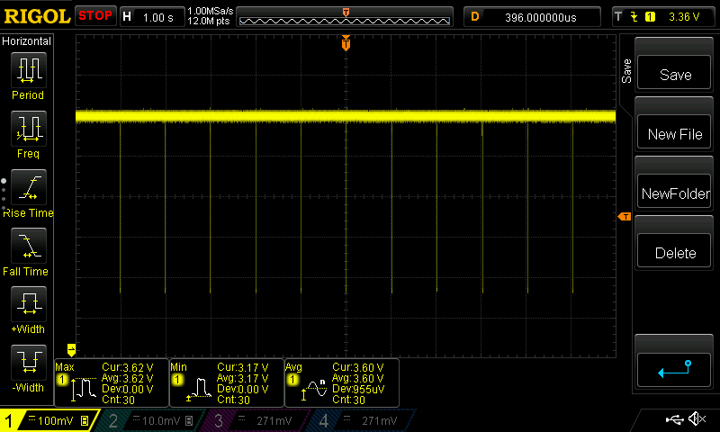Click the STOP run status indicator
Viewport: 720px width, 432px height.
[95, 16]
